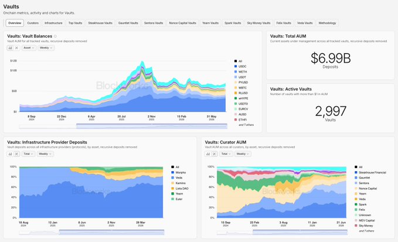
Task: Go to Steakhouse Vaults tab
Action: point(100,23)
